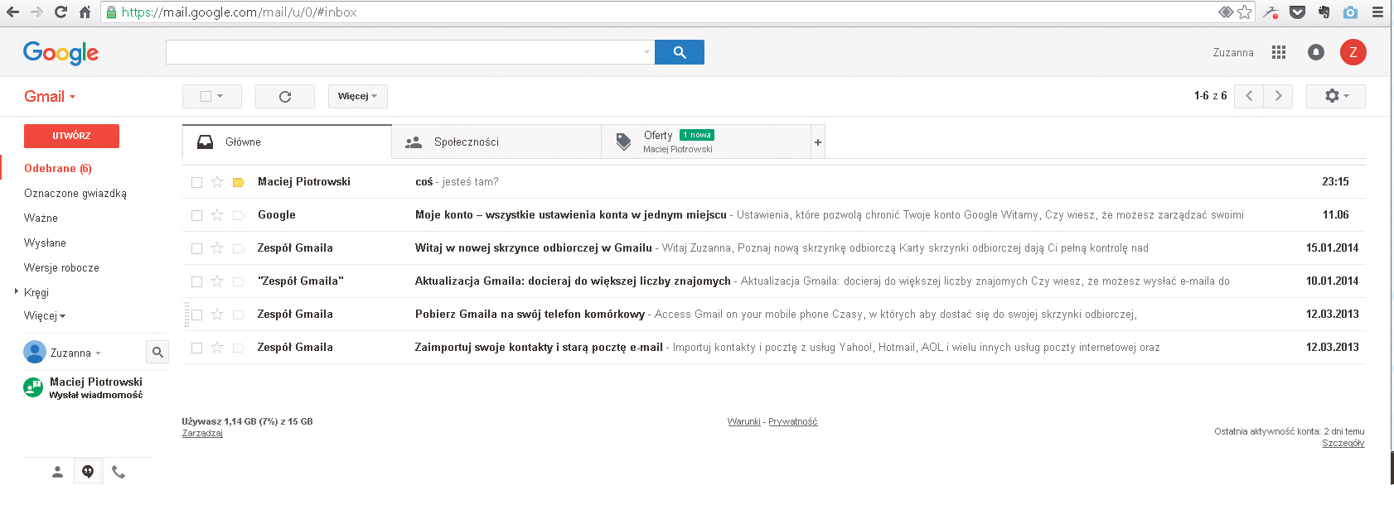Expand the Więcej toolbar dropdown
Screen dimensions: 1394x519
click(x=357, y=97)
